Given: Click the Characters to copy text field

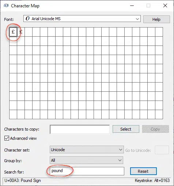Looking at the screenshot, I should (80, 129).
